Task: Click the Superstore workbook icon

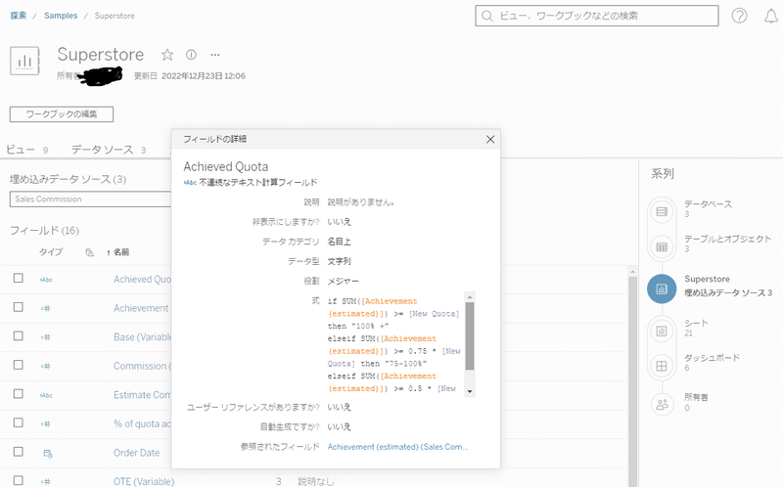Action: [24, 61]
